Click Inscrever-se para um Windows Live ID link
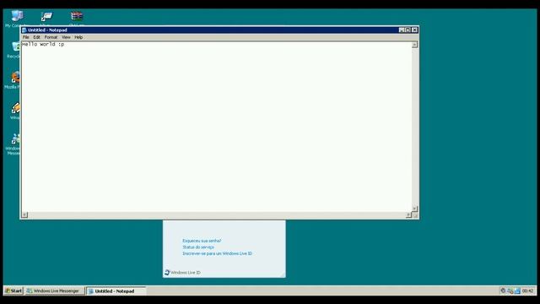540x304 pixels. click(218, 253)
